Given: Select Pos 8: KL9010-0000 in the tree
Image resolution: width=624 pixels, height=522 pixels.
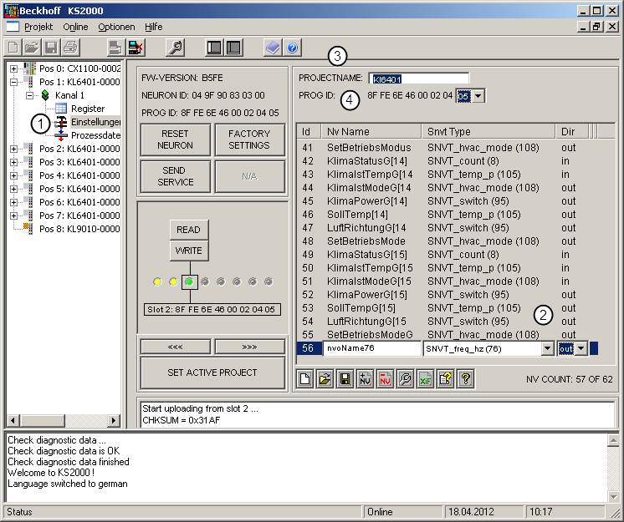Looking at the screenshot, I should pos(79,229).
